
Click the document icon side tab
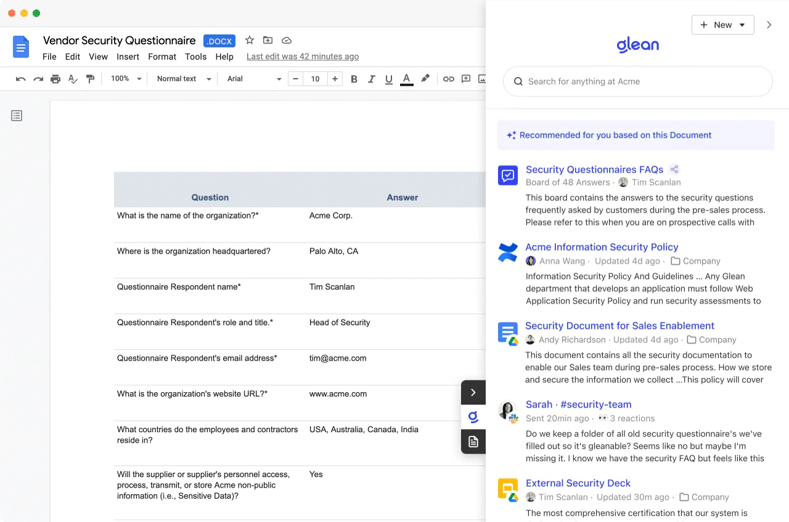tap(473, 442)
